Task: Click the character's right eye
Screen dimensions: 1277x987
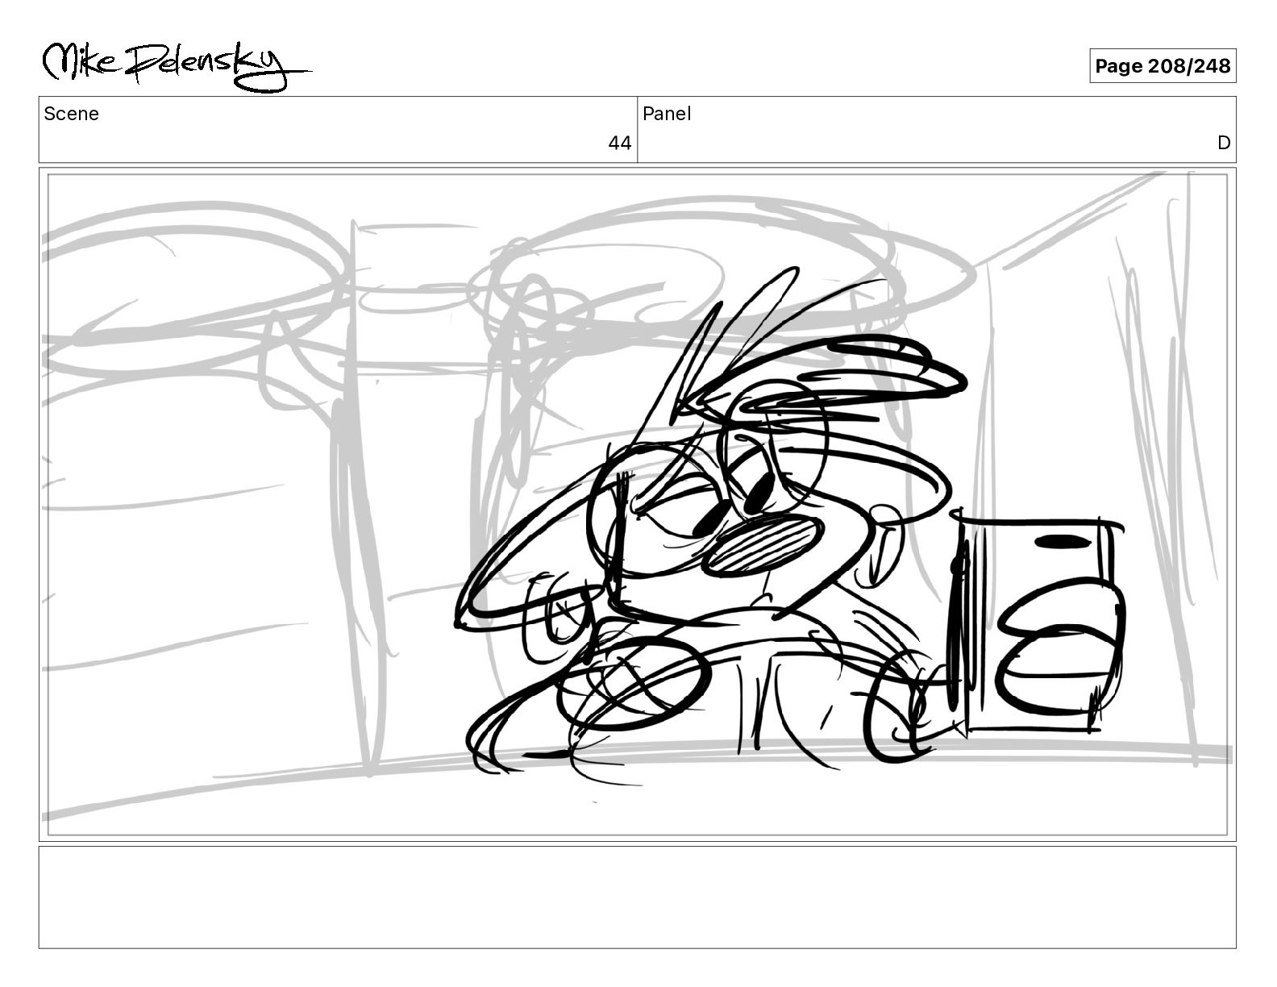Action: 759,493
